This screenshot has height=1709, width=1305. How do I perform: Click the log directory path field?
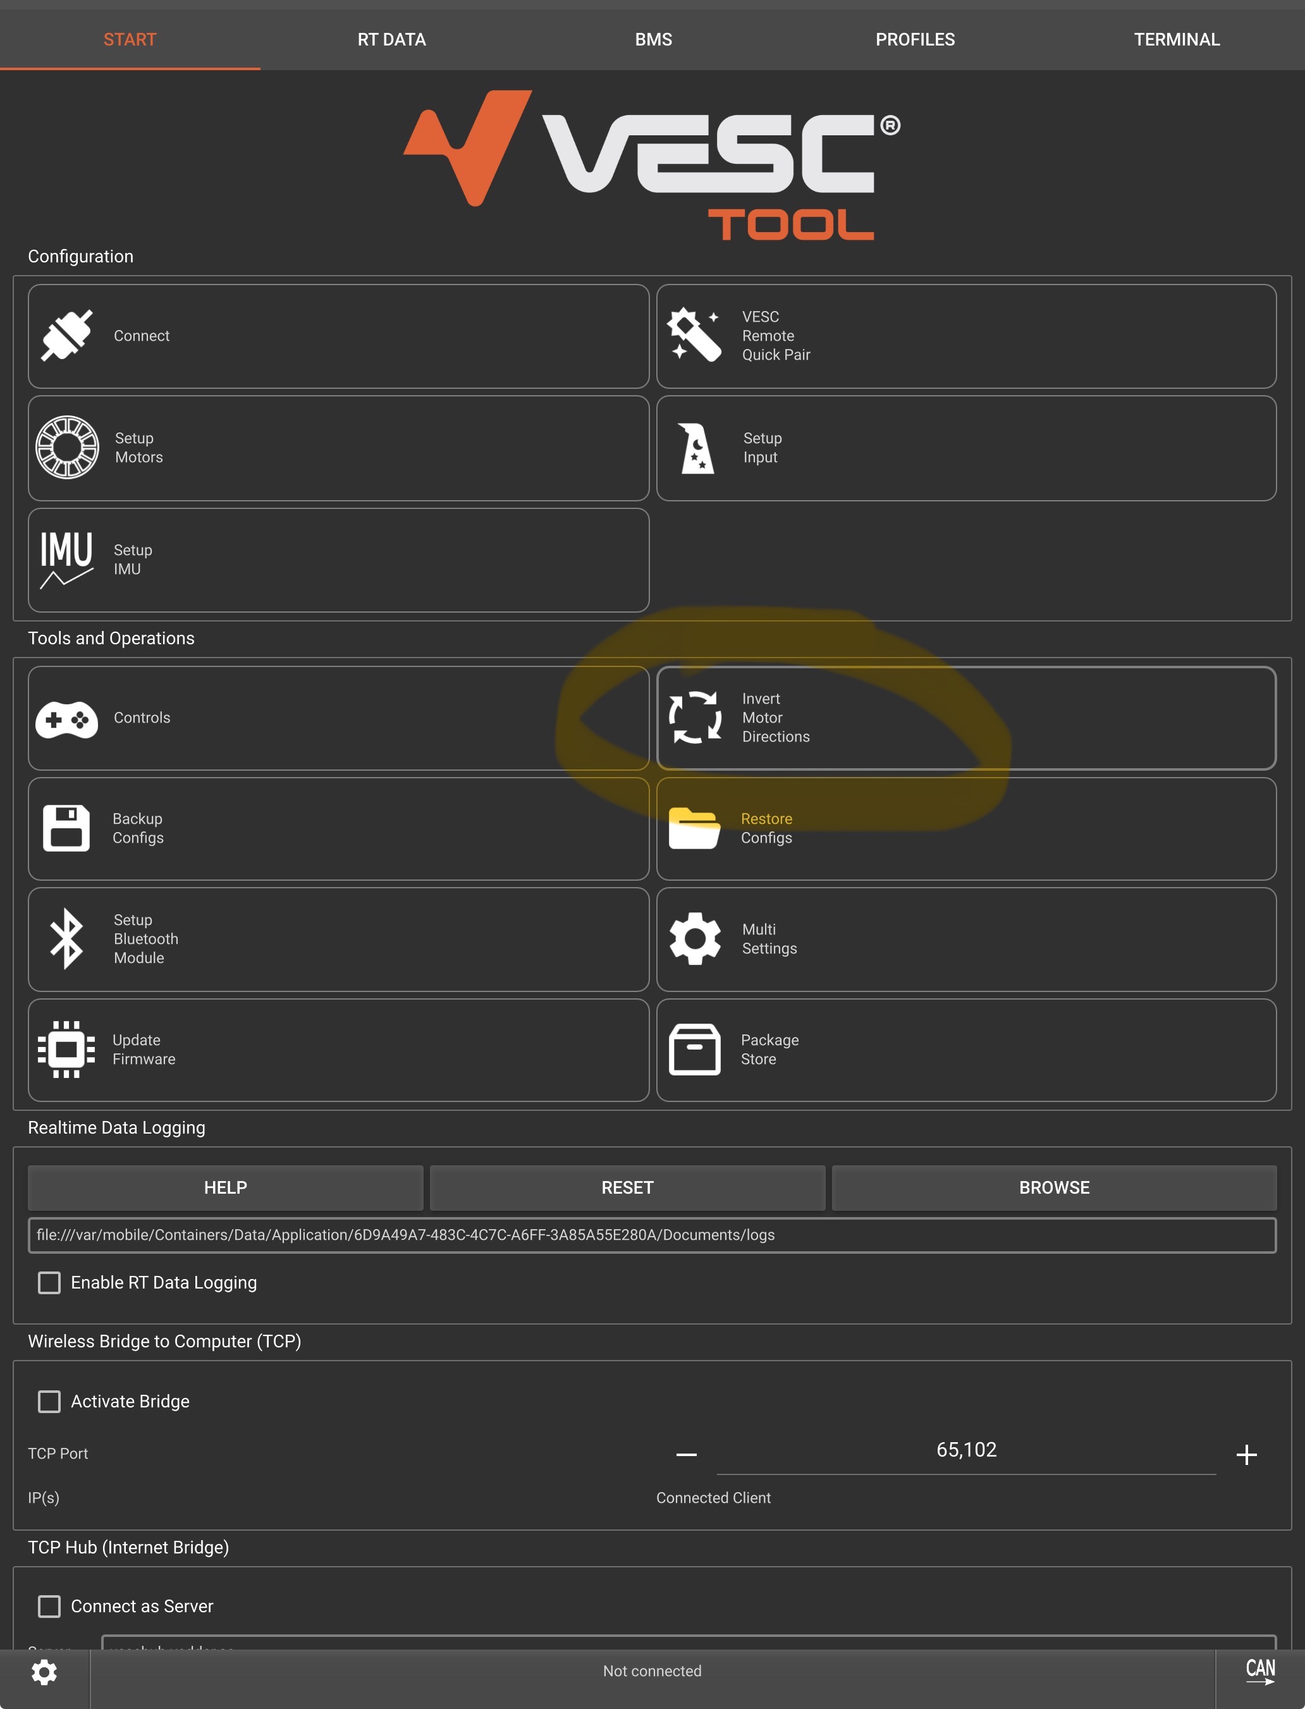click(x=651, y=1235)
